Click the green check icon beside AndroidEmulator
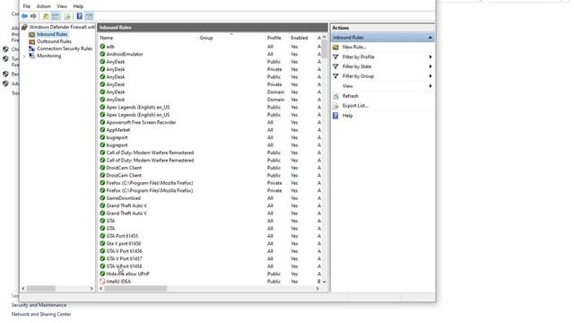574x323 pixels. click(x=102, y=54)
